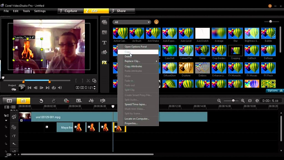Screen dimensions: 284x160
Task: Click the Mark-out bracket button
Action: pyautogui.click(x=82, y=81)
